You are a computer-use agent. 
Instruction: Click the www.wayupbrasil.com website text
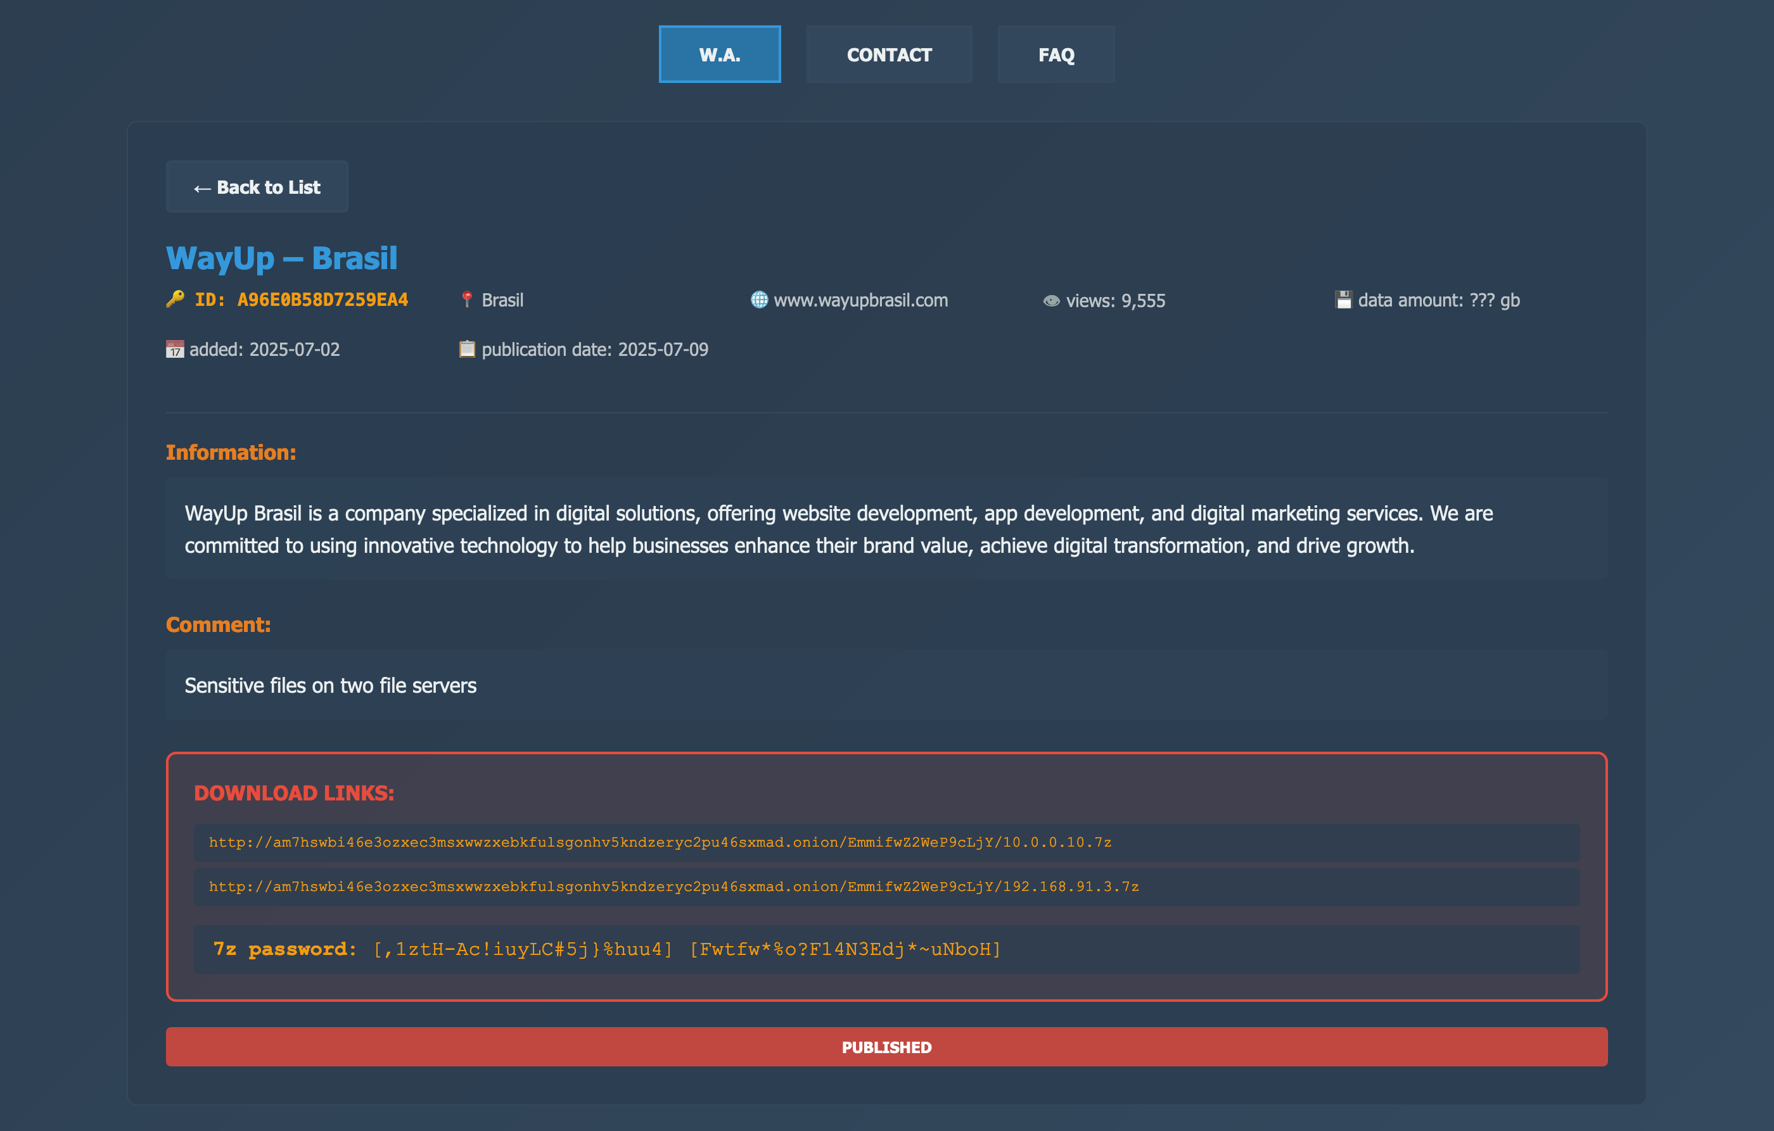[860, 300]
